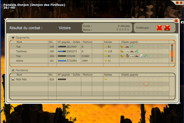Click the level value 199

point(52,47)
